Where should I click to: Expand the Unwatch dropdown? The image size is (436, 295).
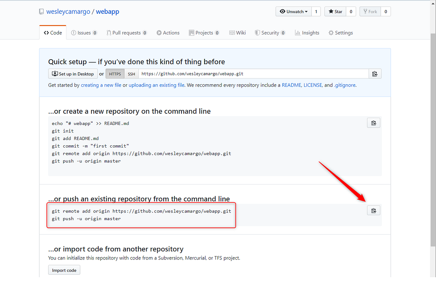point(293,11)
